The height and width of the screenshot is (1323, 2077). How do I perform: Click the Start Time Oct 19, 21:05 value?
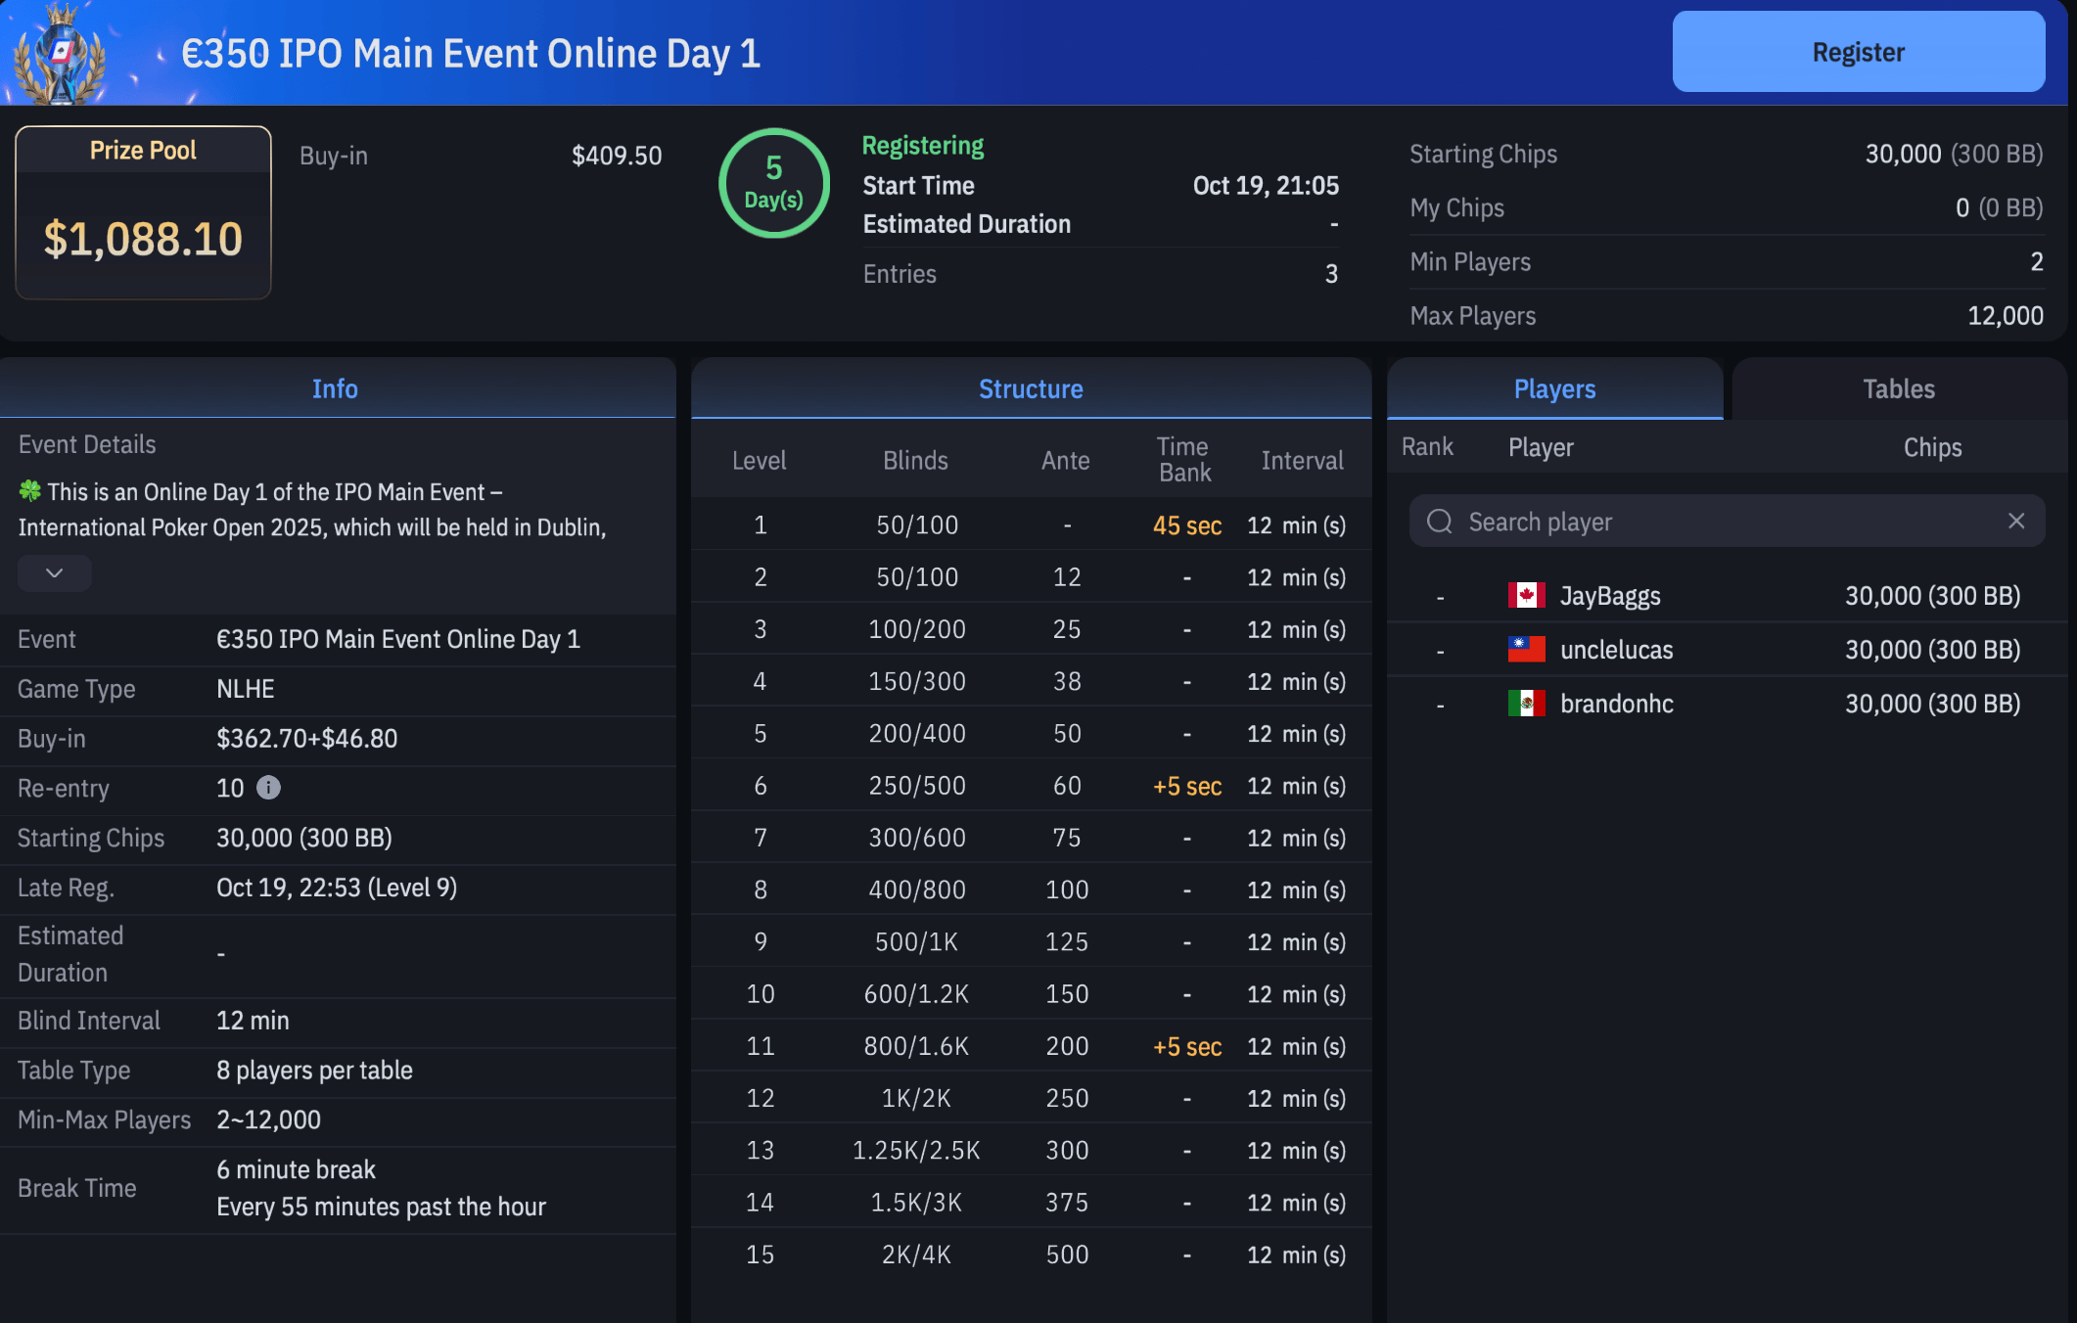coord(1266,185)
